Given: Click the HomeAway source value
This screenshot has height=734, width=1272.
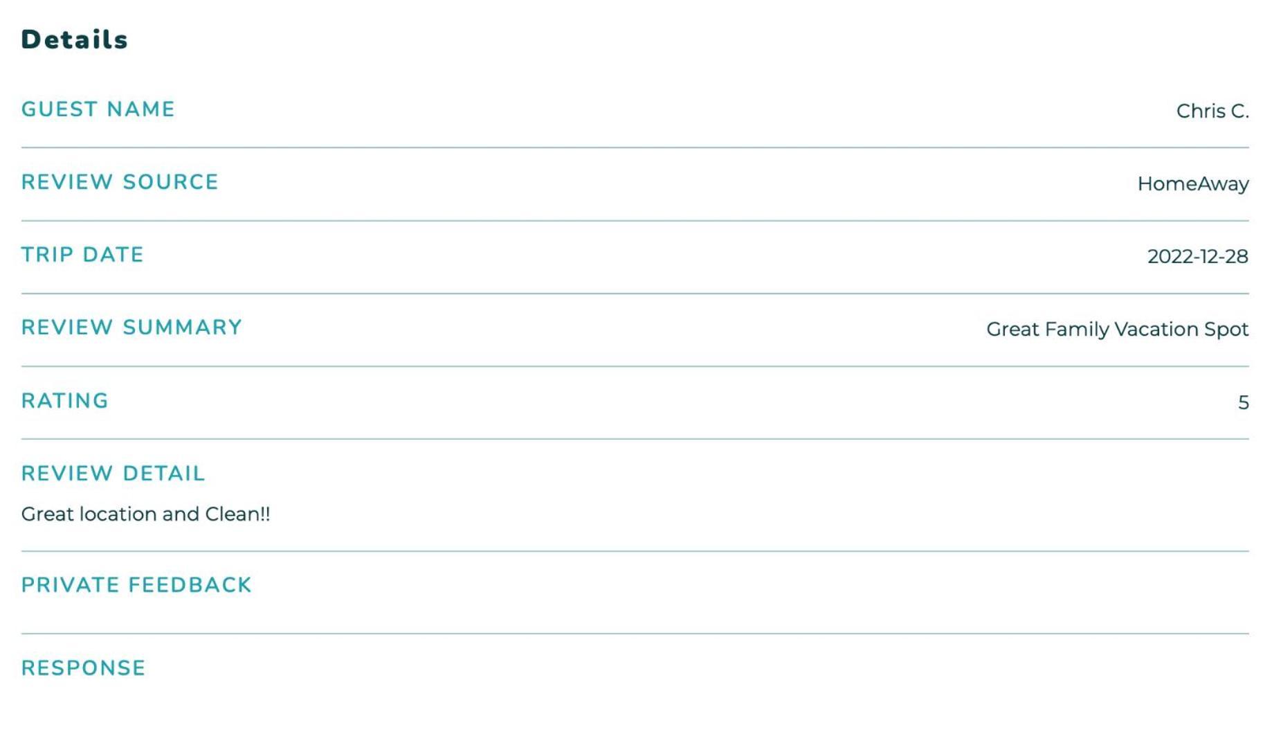Looking at the screenshot, I should pos(1193,183).
